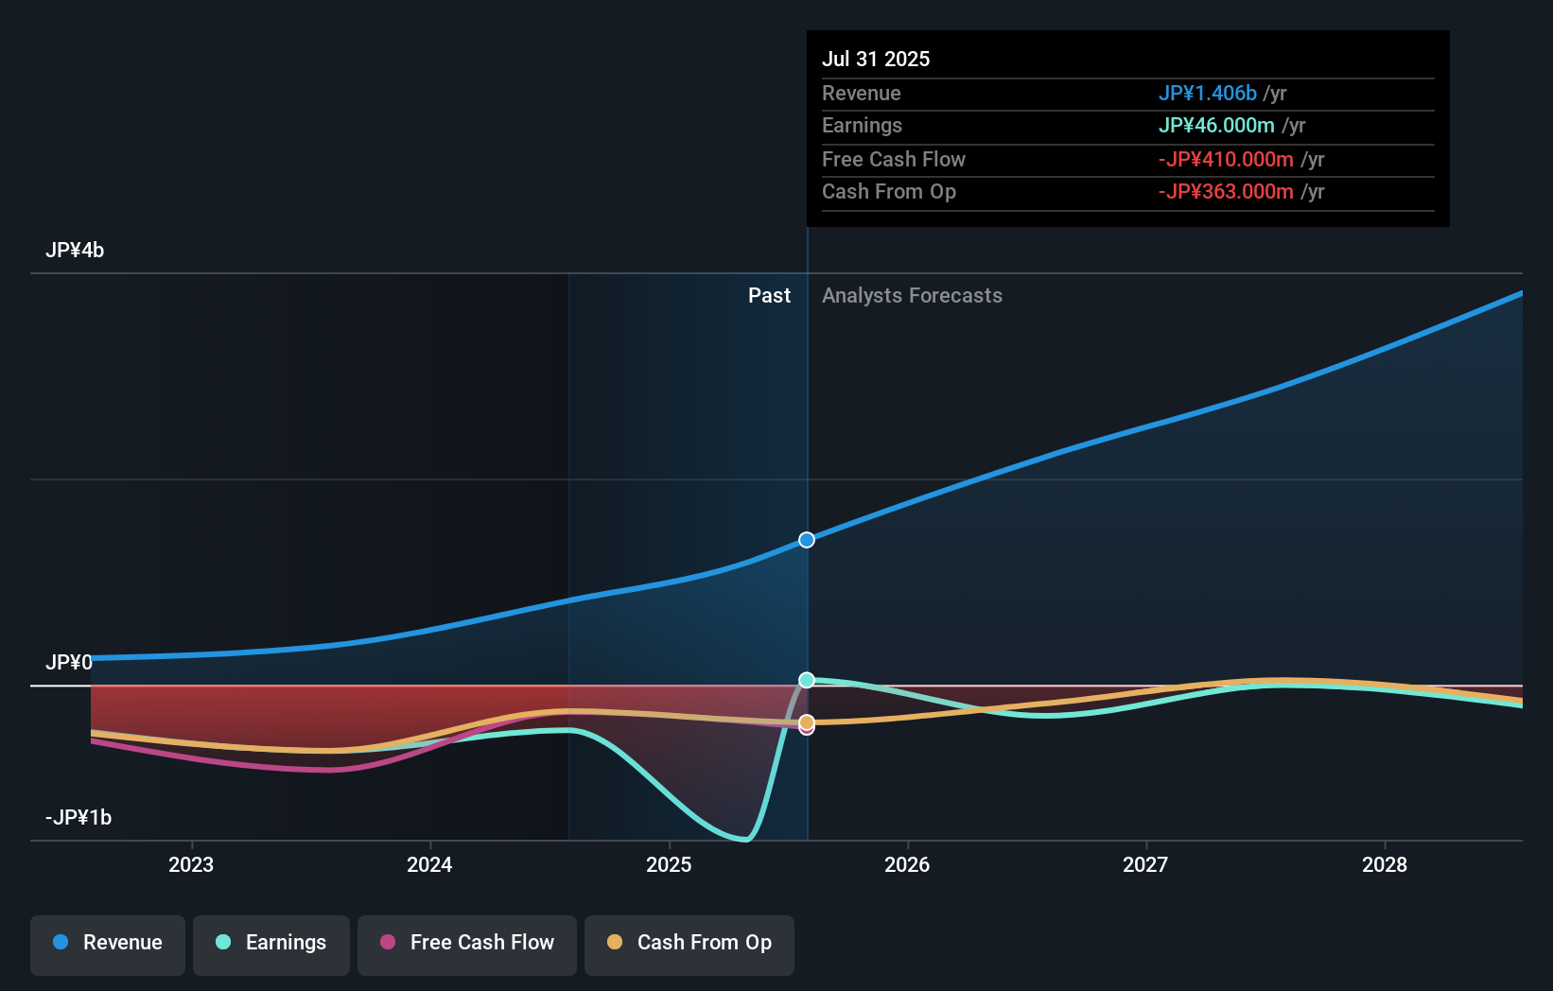Screen dimensions: 1553x991
Task: Click the JP¥4b axis label
Action: (x=77, y=250)
